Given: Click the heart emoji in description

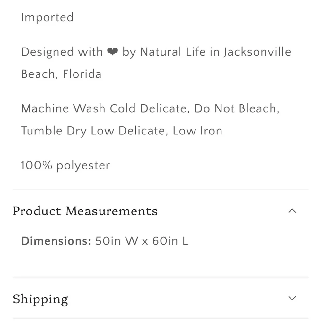Looking at the screenshot, I should 113,52.
